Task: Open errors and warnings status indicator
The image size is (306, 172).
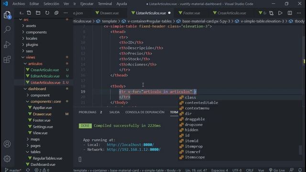Action: pos(42,170)
